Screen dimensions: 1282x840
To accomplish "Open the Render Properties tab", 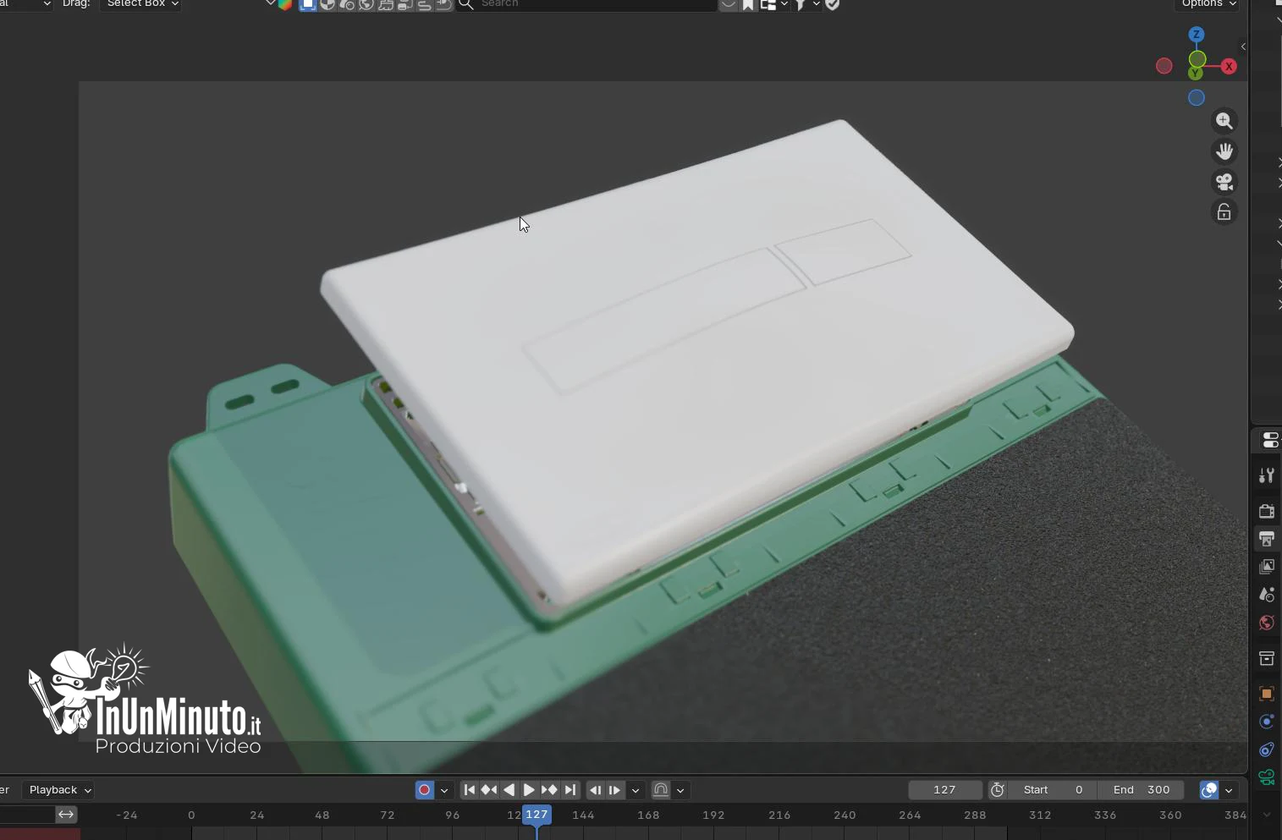I will click(1267, 512).
